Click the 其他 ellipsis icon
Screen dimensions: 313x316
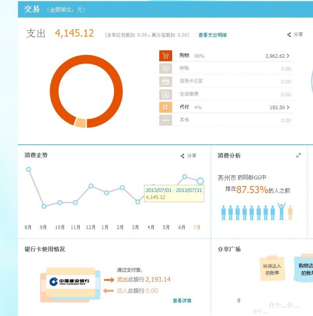tap(165, 120)
